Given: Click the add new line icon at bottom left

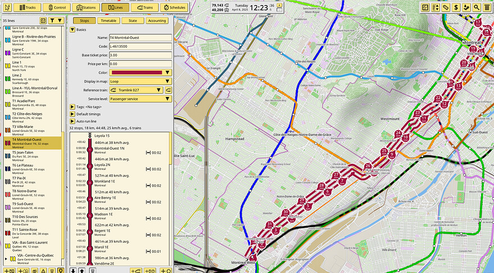Looking at the screenshot, I should click(x=8, y=271).
